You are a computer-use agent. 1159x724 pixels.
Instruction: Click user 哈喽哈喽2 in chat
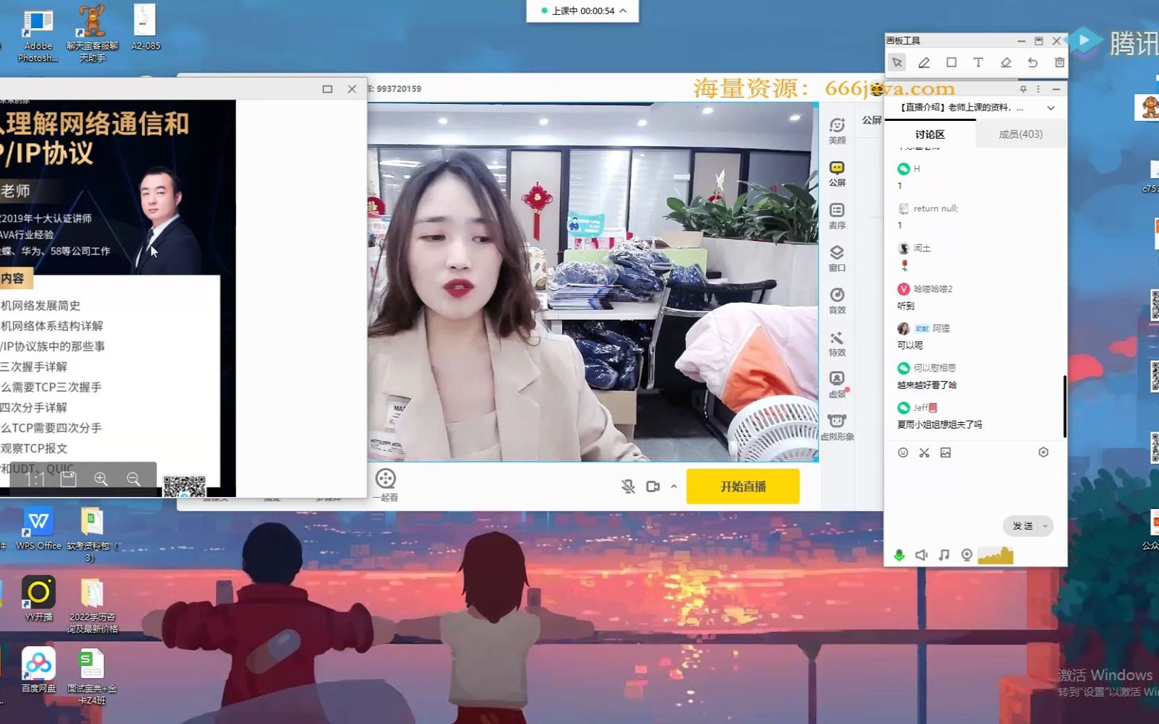tap(933, 289)
